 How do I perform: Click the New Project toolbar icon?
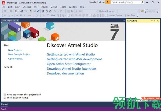pos(16,11)
